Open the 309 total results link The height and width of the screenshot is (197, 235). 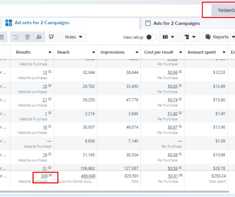click(x=44, y=176)
